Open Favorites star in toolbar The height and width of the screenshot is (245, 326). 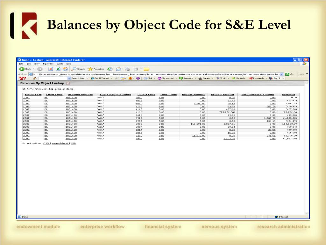96,69
